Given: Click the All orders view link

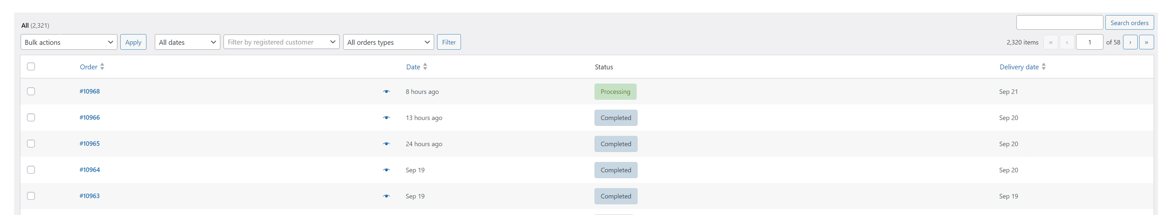Looking at the screenshot, I should (x=25, y=25).
